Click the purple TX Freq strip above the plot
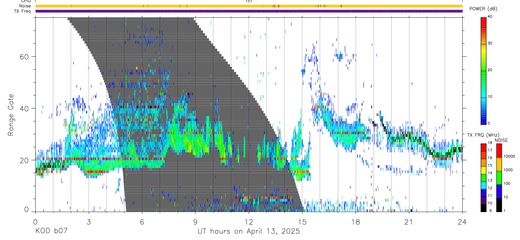The height and width of the screenshot is (240, 520). pyautogui.click(x=249, y=11)
